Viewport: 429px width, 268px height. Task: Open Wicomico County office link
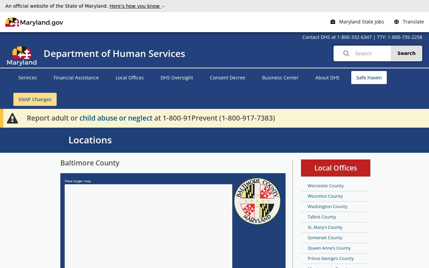[325, 196]
